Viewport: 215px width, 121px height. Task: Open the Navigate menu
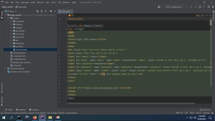(x=25, y=2)
